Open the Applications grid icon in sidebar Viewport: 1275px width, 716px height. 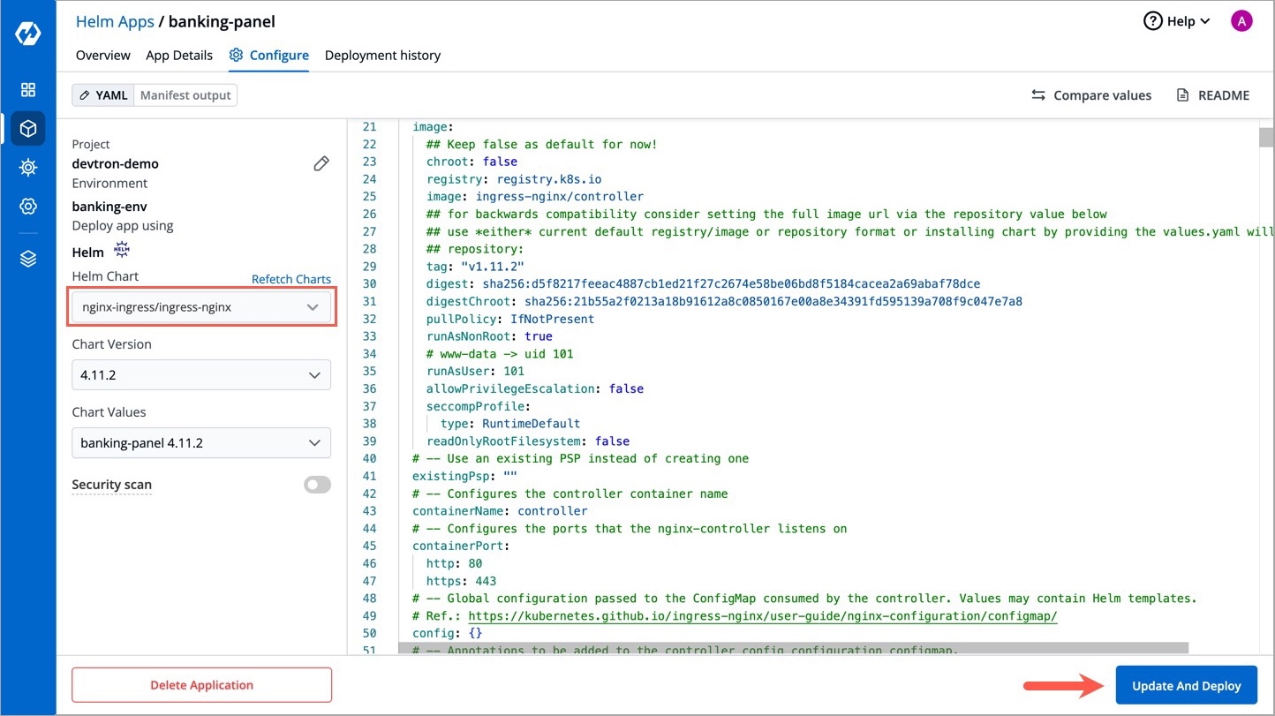[x=28, y=90]
